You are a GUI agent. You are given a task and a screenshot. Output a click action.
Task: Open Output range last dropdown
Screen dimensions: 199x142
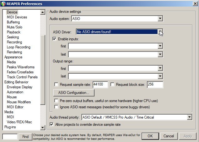tap(160, 76)
